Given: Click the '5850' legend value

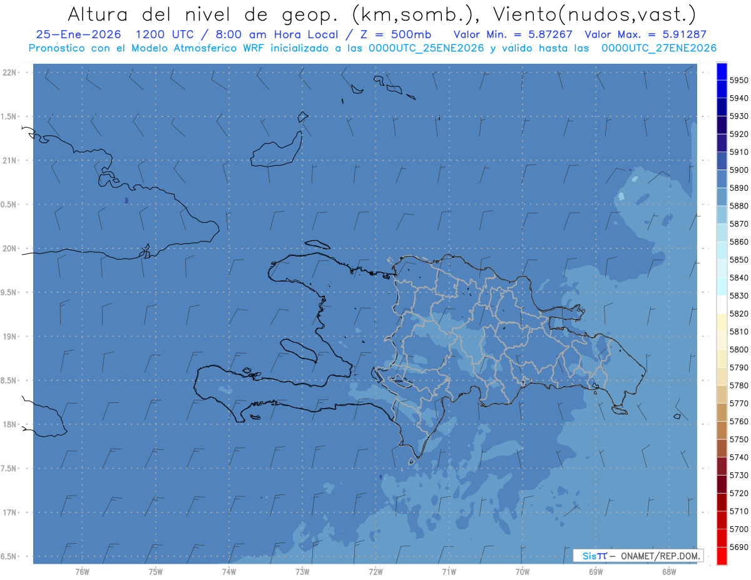Looking at the screenshot, I should tap(738, 260).
